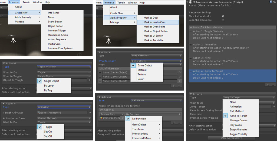Image resolution: width=277 pixels, height=141 pixels.
Task: Choose Info Panel from Create New submenu
Action: 62,13
